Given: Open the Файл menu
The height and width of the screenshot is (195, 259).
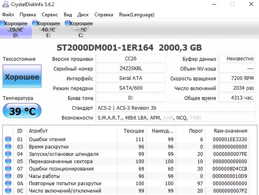Looking at the screenshot, I should pyautogui.click(x=8, y=15).
